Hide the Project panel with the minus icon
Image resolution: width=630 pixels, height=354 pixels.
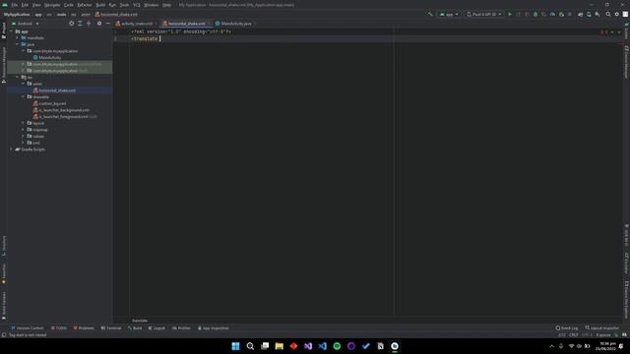pos(107,24)
